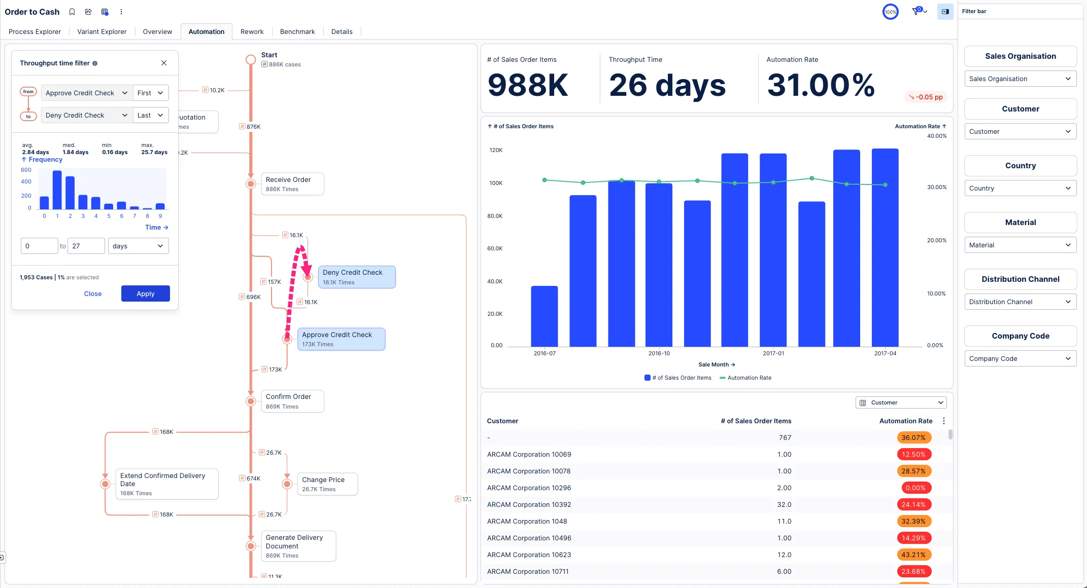Click the Approve Credit Check process node circle

tap(287, 339)
